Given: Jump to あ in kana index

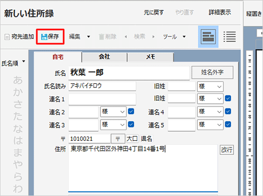Looking at the screenshot, I should tap(18, 80).
